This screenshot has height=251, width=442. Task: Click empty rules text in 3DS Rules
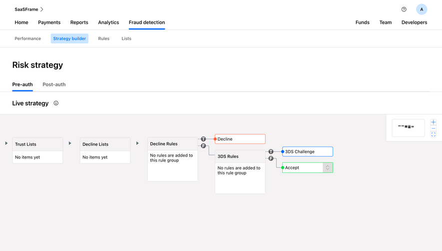point(239,170)
